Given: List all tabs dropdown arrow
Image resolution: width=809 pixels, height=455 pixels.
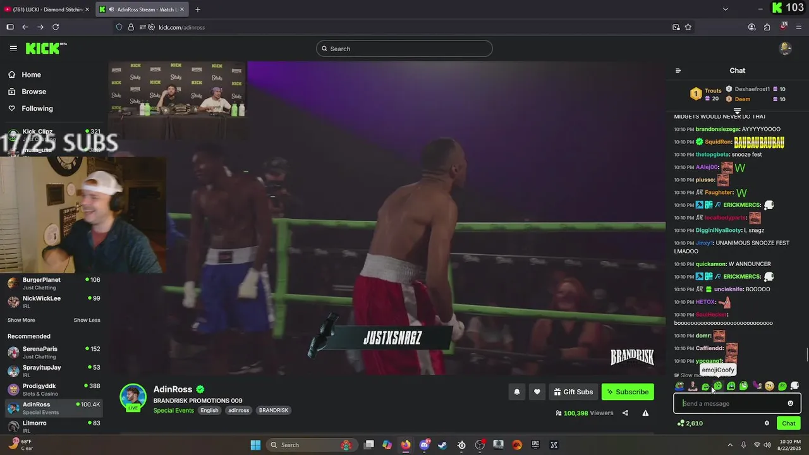Looking at the screenshot, I should (x=726, y=9).
